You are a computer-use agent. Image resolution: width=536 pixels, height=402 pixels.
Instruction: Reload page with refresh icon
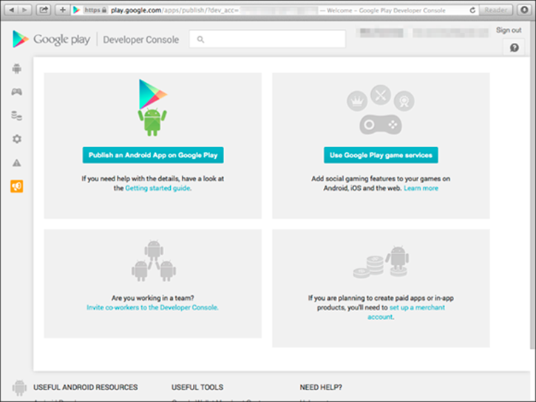click(472, 10)
